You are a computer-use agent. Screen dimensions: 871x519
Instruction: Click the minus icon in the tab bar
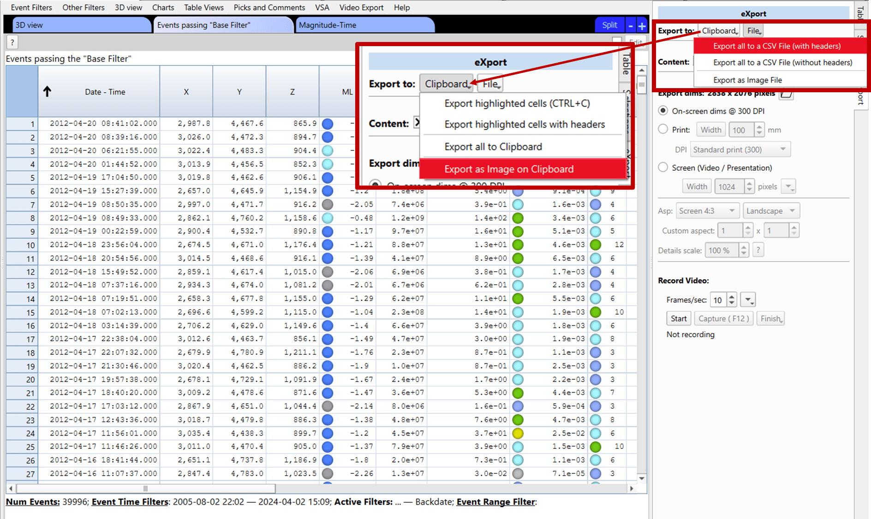pos(630,25)
